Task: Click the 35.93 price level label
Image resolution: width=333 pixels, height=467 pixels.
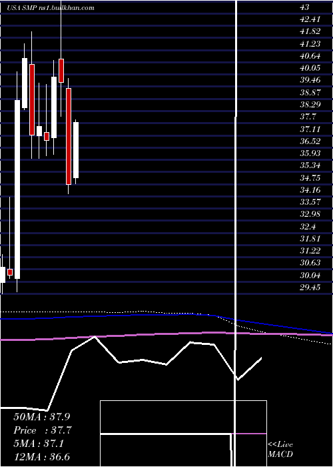Action: (x=310, y=153)
